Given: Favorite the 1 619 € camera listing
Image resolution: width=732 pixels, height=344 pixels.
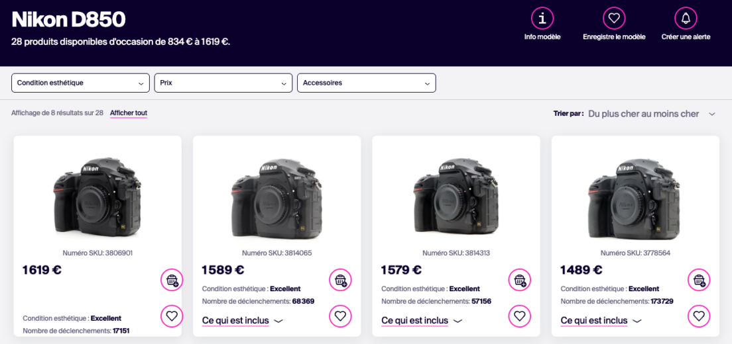Looking at the screenshot, I should coord(172,316).
